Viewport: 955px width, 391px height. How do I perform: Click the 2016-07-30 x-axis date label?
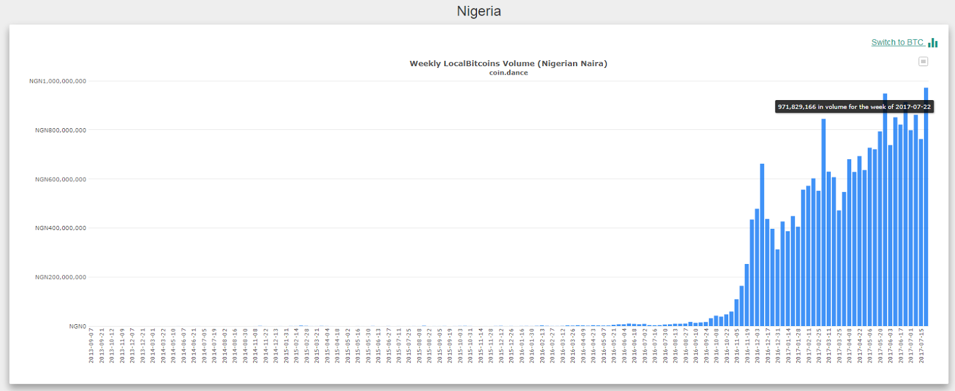pos(665,346)
